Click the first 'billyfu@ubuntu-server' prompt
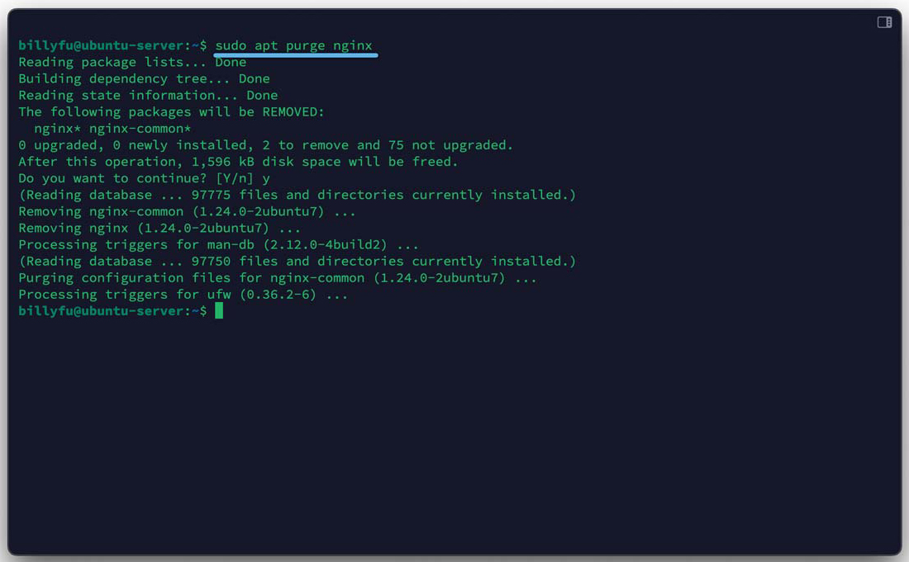This screenshot has height=562, width=909. tap(103, 45)
